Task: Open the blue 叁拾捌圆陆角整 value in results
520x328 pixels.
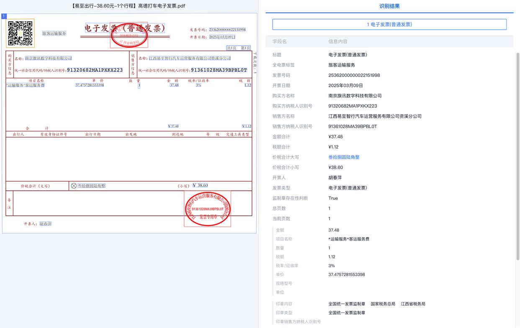Action: tap(344, 157)
